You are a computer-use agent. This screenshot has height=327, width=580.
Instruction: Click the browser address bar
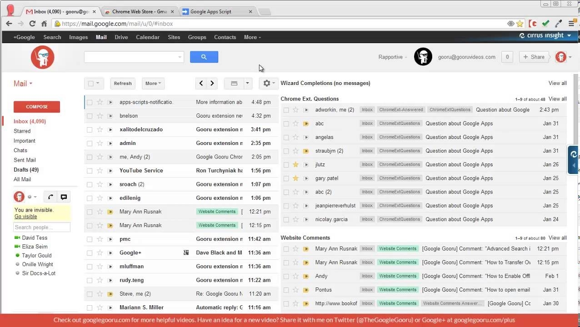(282, 24)
